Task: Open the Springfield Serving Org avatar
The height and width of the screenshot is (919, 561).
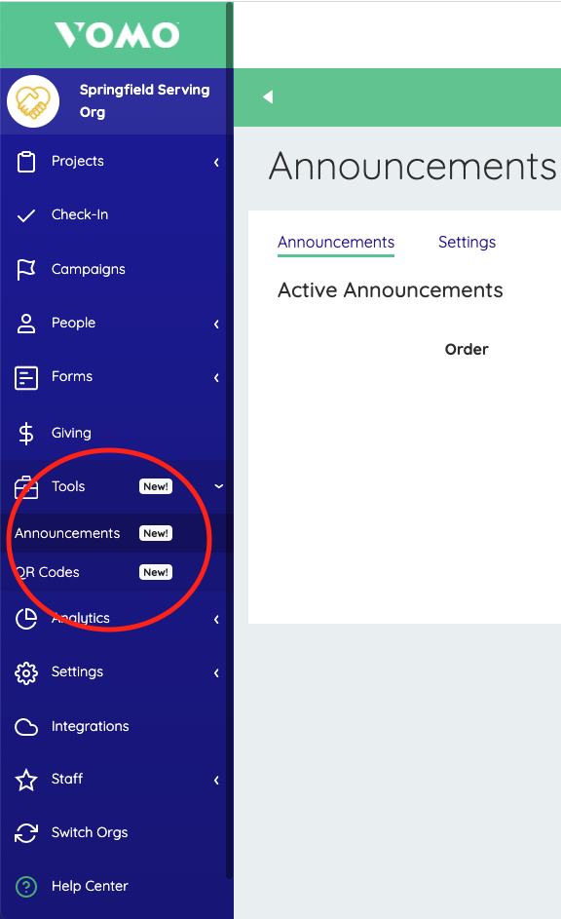Action: 33,101
